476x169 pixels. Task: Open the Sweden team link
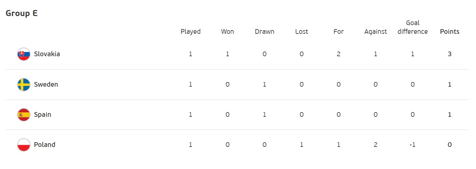[46, 84]
